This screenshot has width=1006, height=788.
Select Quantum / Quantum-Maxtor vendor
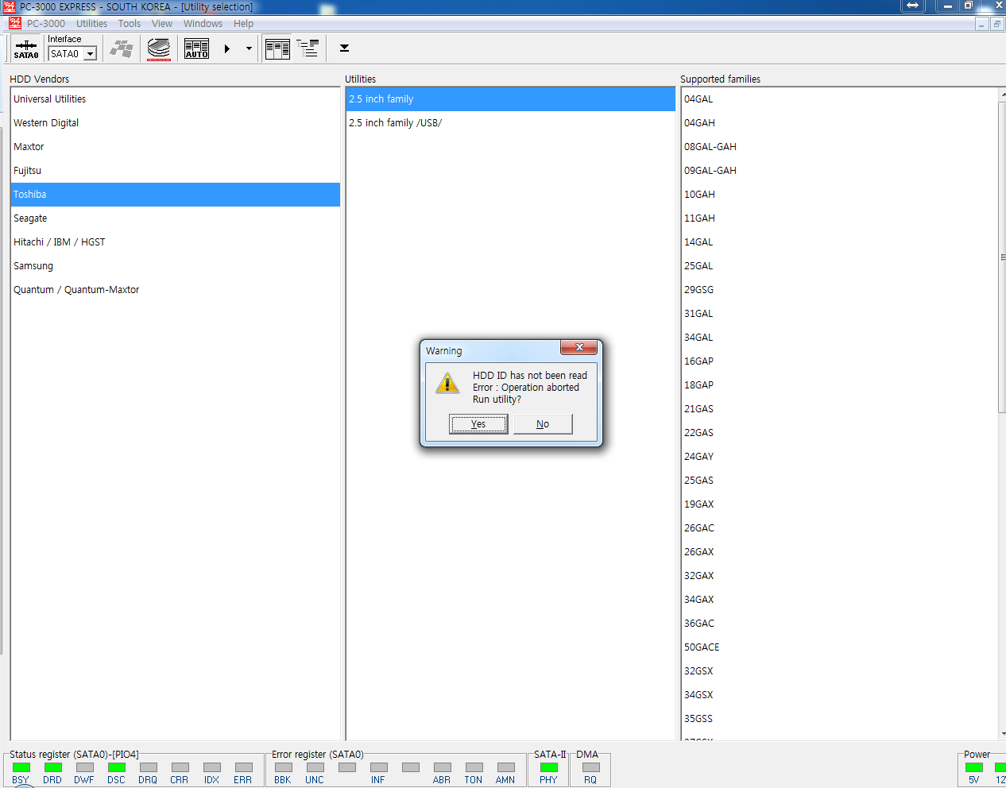click(x=176, y=290)
